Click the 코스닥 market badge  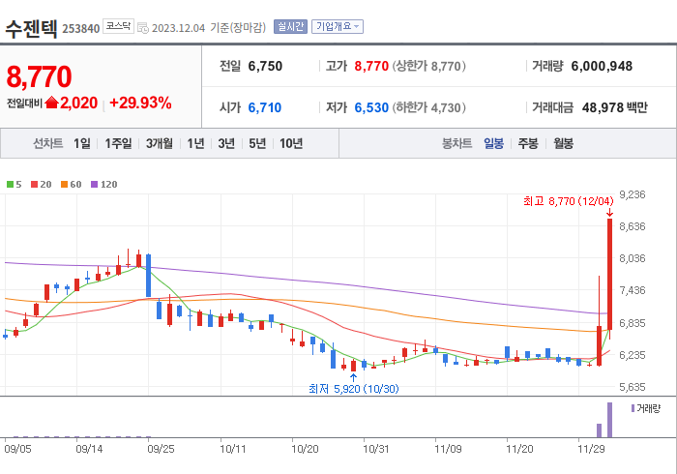[118, 26]
